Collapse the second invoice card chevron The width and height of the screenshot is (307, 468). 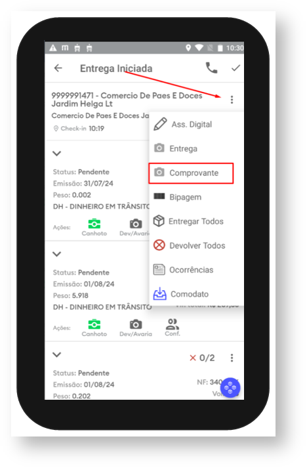pyautogui.click(x=56, y=254)
